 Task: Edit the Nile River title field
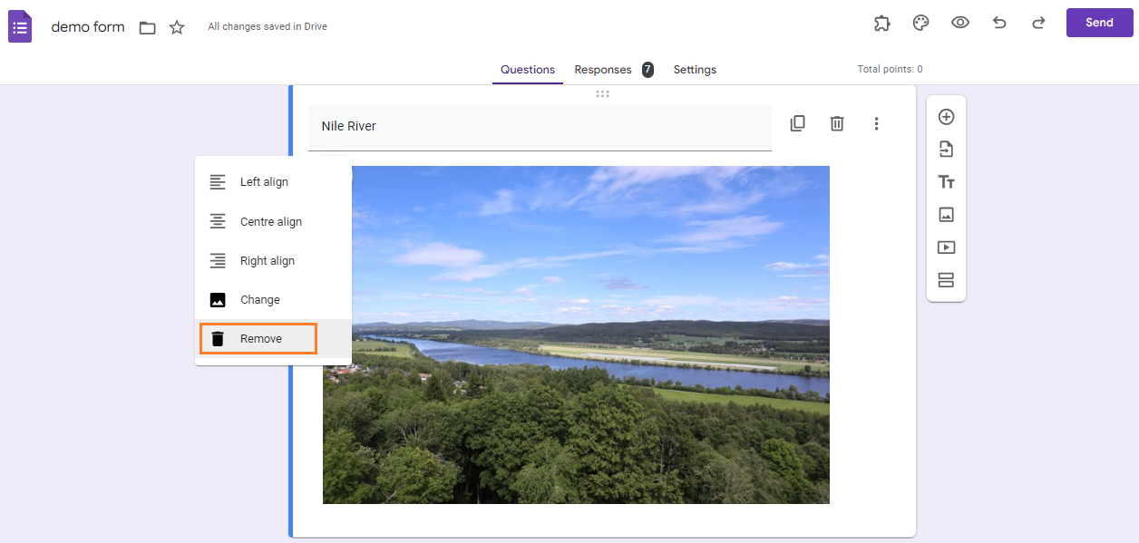click(540, 126)
